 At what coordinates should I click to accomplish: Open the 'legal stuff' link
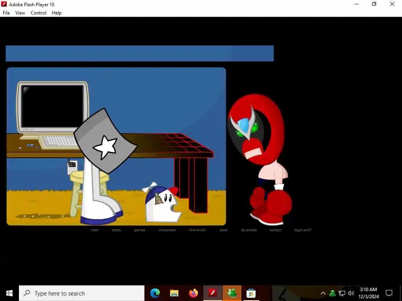303,230
